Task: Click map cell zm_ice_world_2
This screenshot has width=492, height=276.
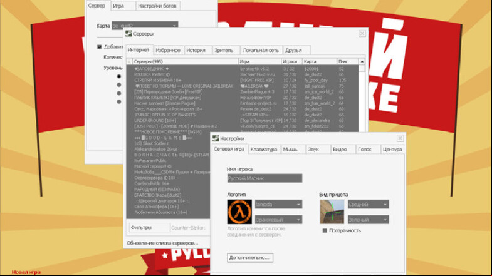Action: 319,92
